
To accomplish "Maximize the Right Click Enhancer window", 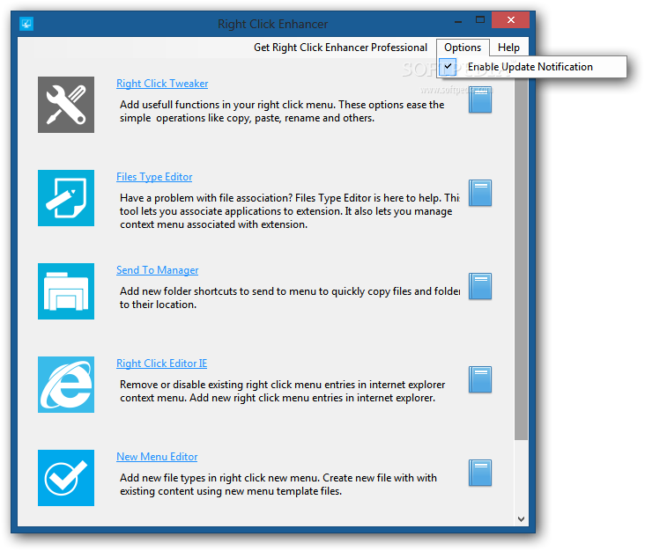I will tap(480, 19).
